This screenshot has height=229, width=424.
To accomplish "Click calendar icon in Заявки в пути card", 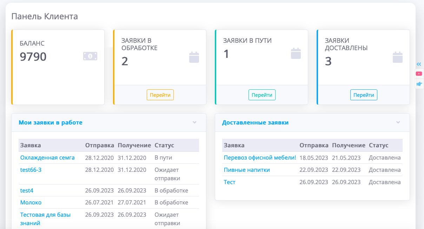I will coord(296,53).
